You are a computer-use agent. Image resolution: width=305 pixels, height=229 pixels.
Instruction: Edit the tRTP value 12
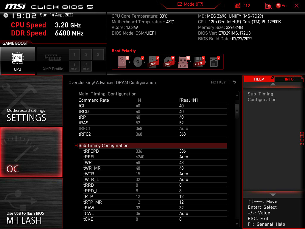pos(181,196)
